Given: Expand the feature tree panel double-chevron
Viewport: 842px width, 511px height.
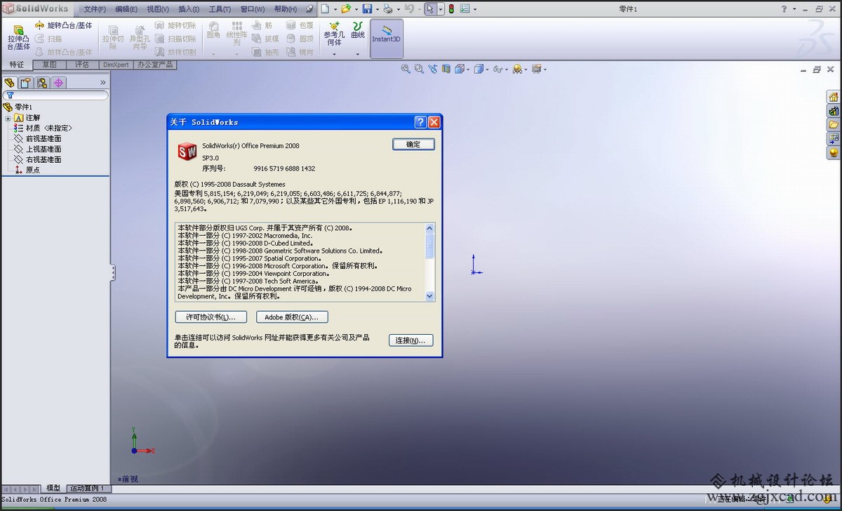Looking at the screenshot, I should 102,83.
